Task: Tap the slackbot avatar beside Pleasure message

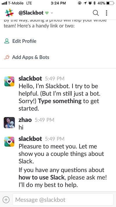Action: click(x=9, y=141)
